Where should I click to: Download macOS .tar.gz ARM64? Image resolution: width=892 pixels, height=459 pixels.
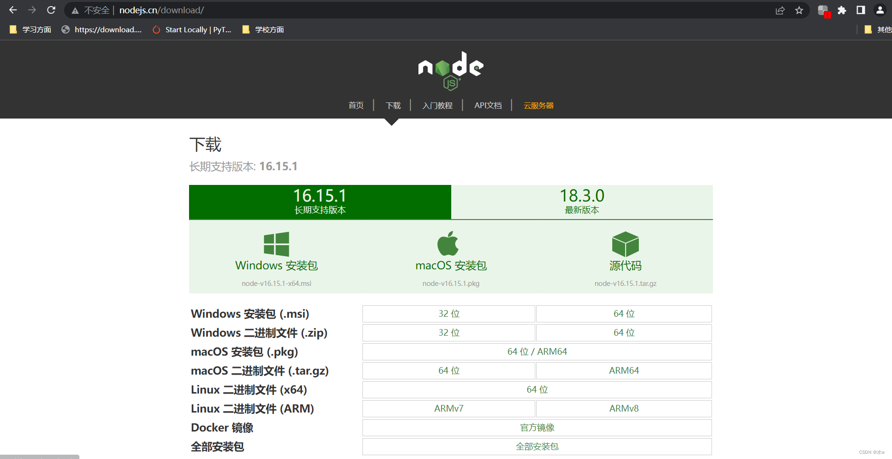tap(624, 371)
